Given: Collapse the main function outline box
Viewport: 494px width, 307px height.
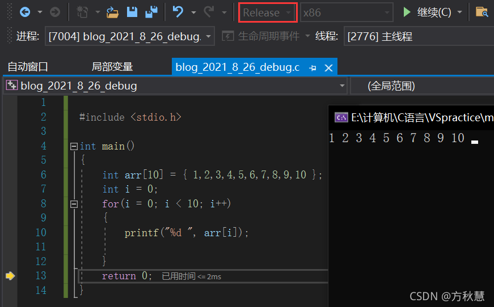Looking at the screenshot, I should click(74, 146).
